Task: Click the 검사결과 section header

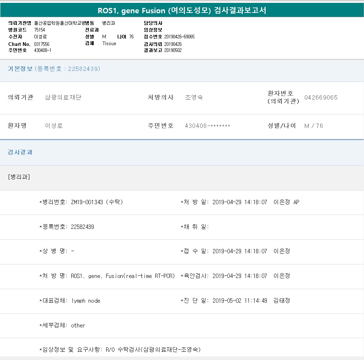Action: [20, 152]
